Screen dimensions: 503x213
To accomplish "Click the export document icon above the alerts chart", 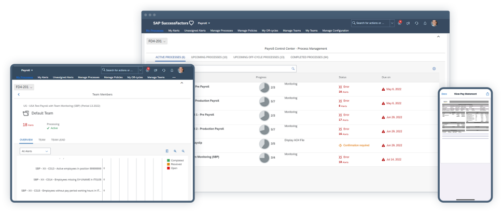I will [167, 151].
